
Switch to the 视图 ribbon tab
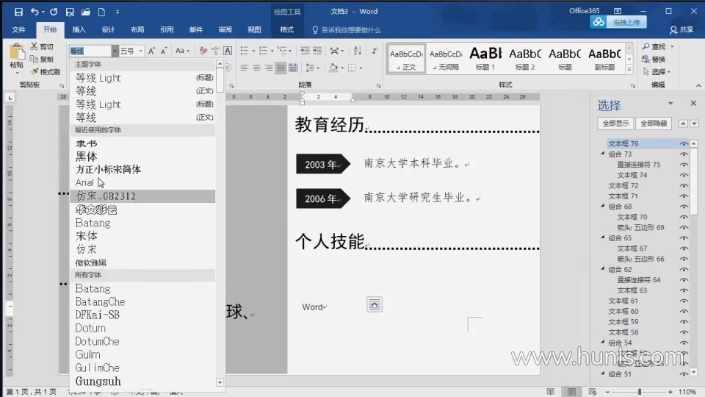254,29
